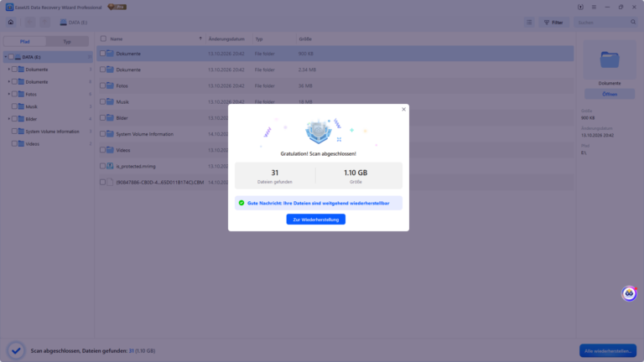This screenshot has width=644, height=362.
Task: Click the Musik folder icon in list
Action: pyautogui.click(x=110, y=101)
